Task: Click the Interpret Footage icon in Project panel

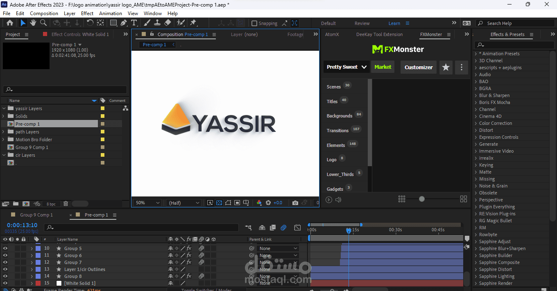Action: coord(5,203)
